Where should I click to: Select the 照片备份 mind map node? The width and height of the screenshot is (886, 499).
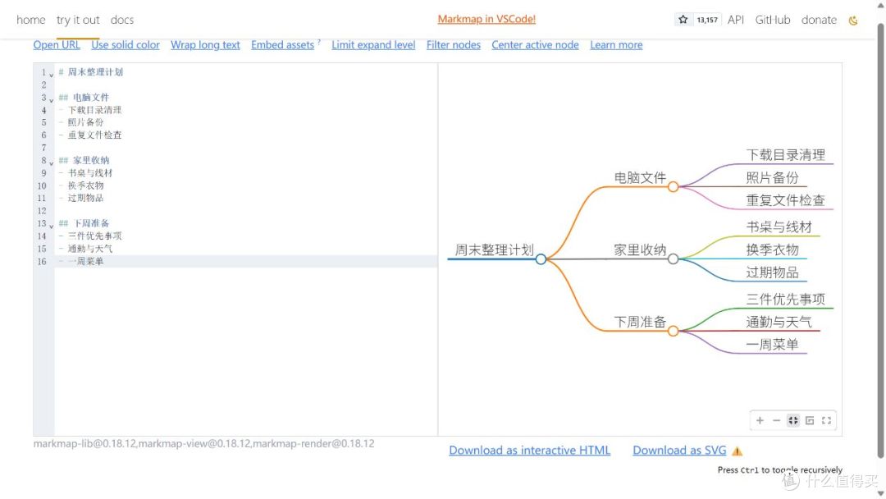[x=772, y=177]
